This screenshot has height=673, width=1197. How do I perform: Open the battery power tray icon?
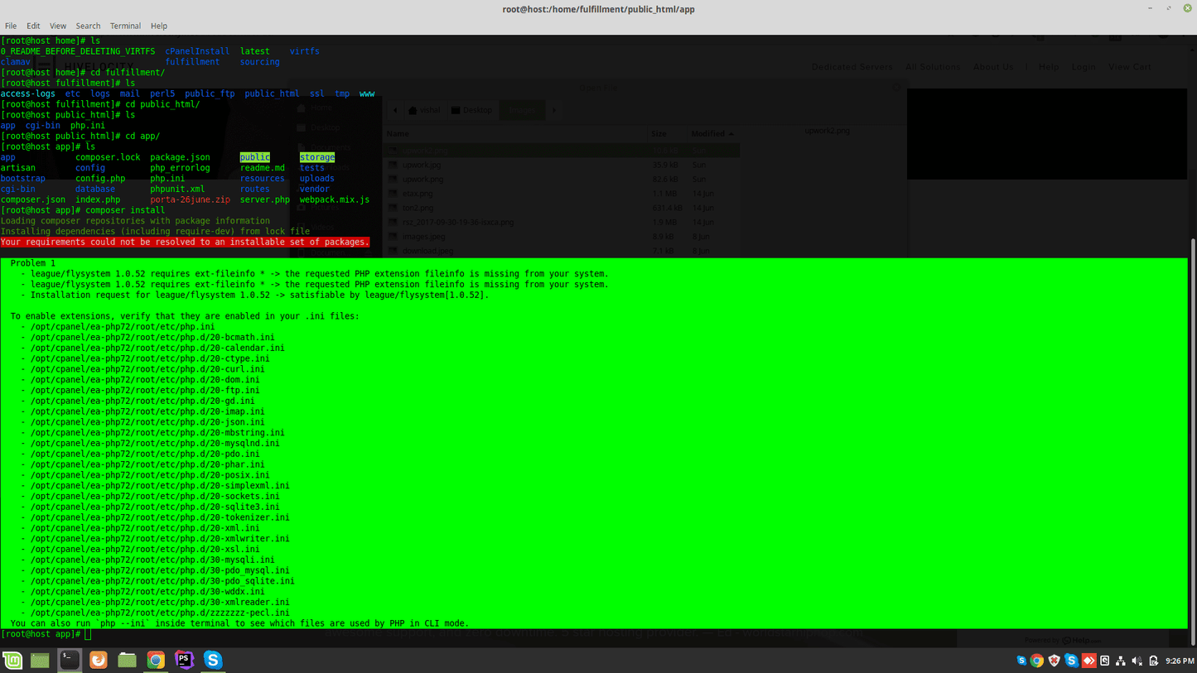[1153, 661]
